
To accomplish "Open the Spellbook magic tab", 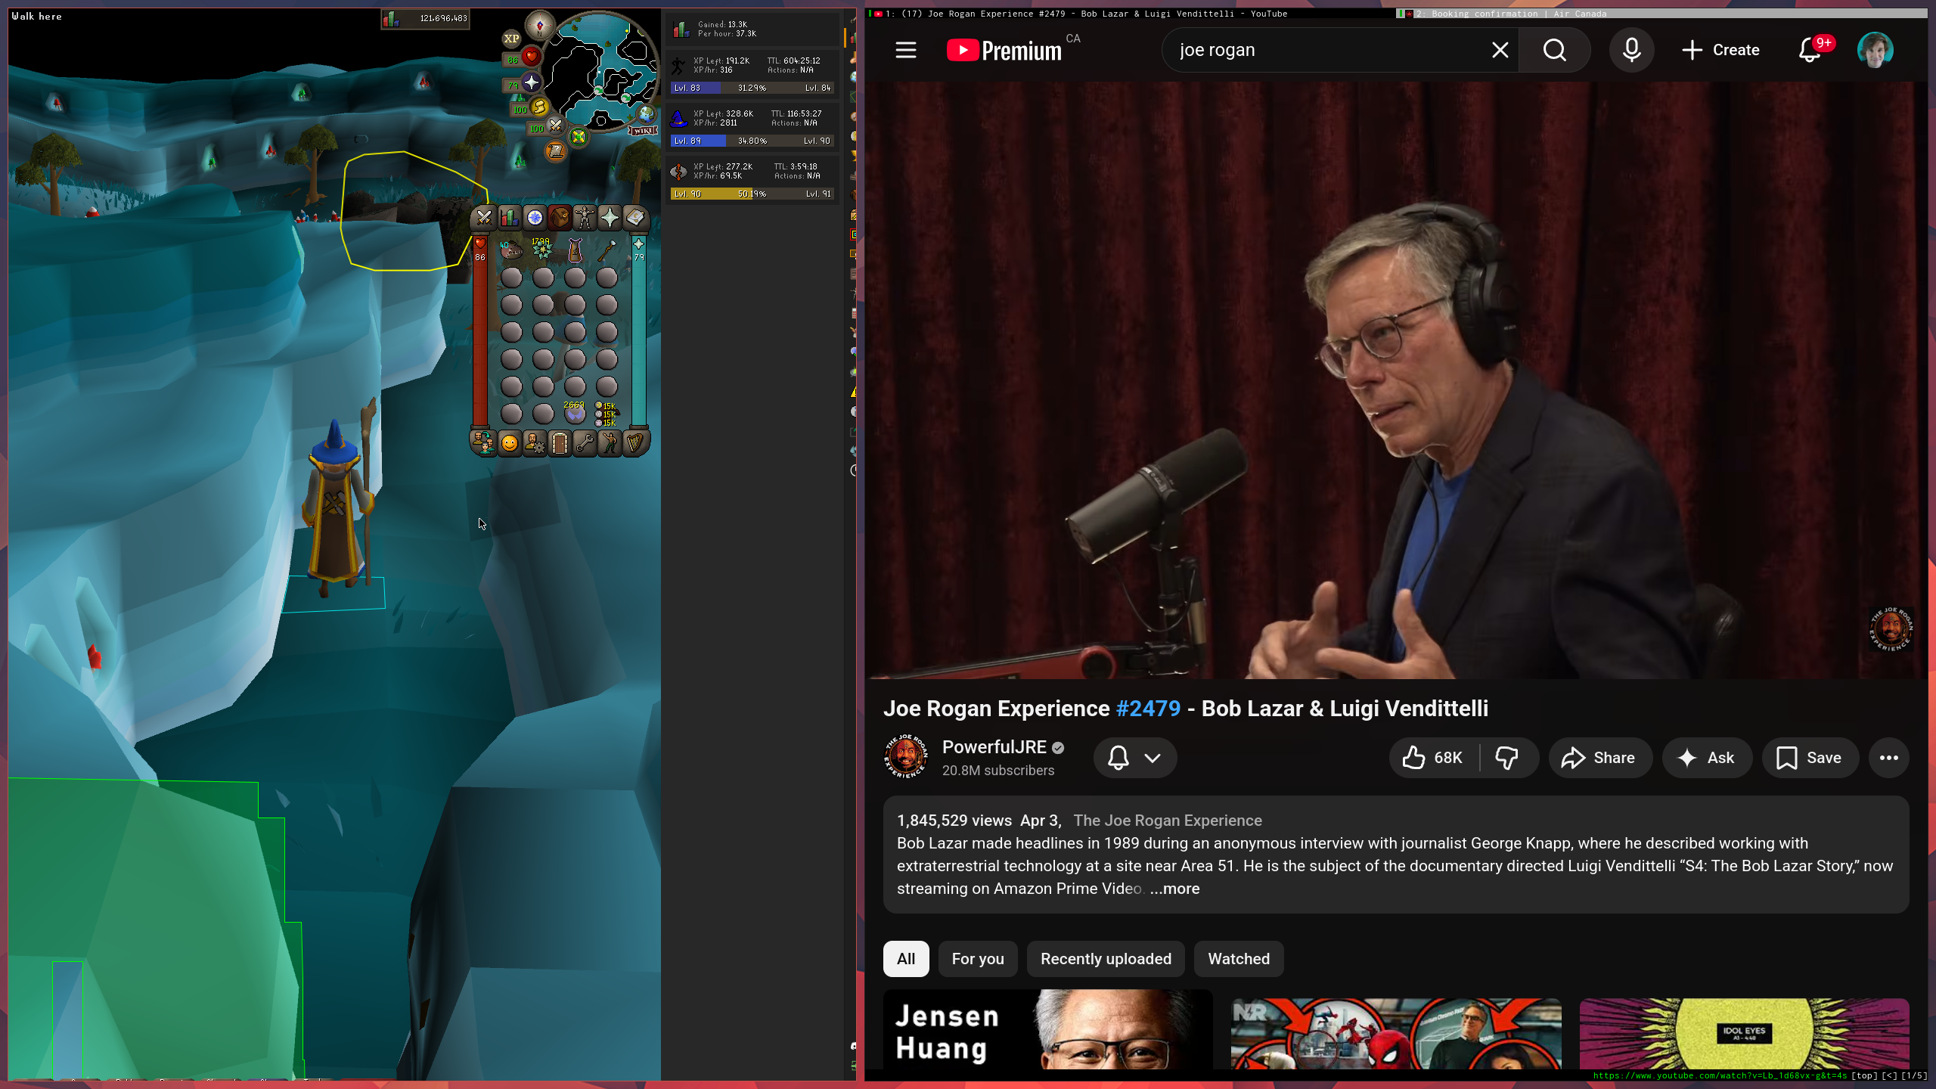I will 635,219.
